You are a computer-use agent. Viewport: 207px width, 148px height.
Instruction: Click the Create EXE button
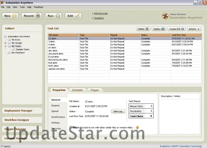177,29
